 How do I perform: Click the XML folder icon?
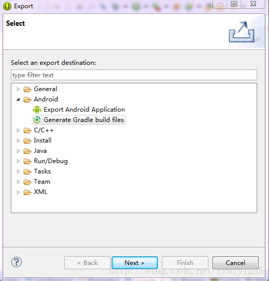tap(27, 192)
